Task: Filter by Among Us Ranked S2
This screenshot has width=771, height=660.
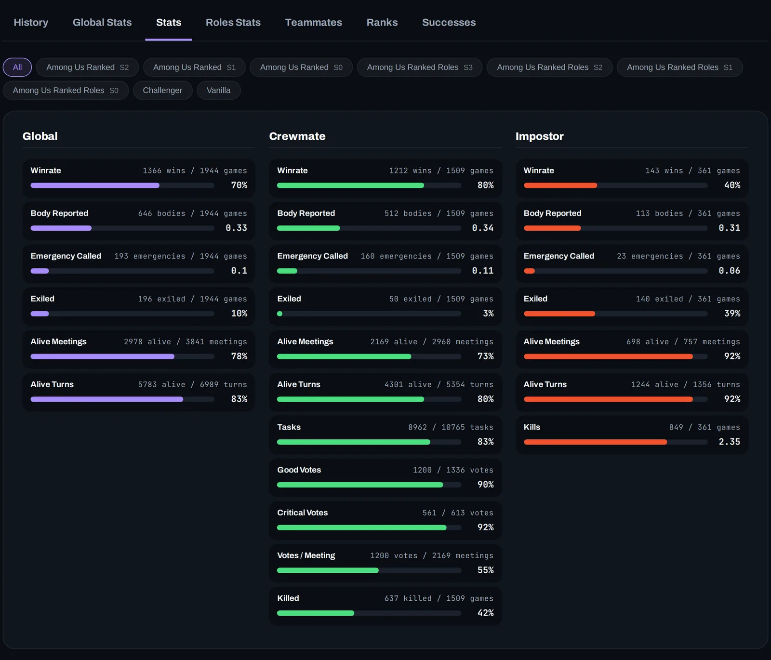Action: [x=88, y=67]
